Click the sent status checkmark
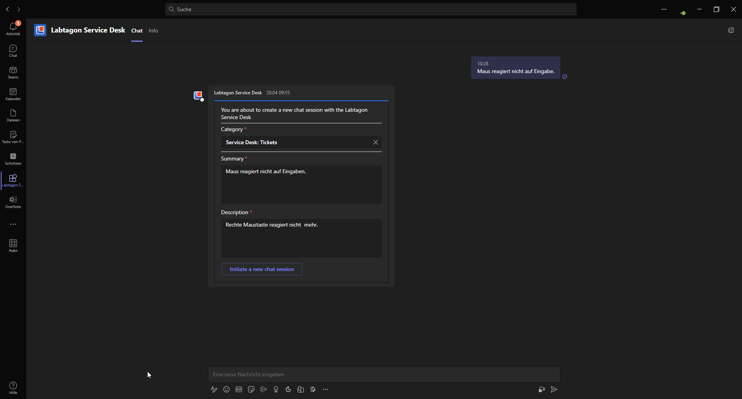Viewport: 742px width, 399px height. tap(565, 77)
